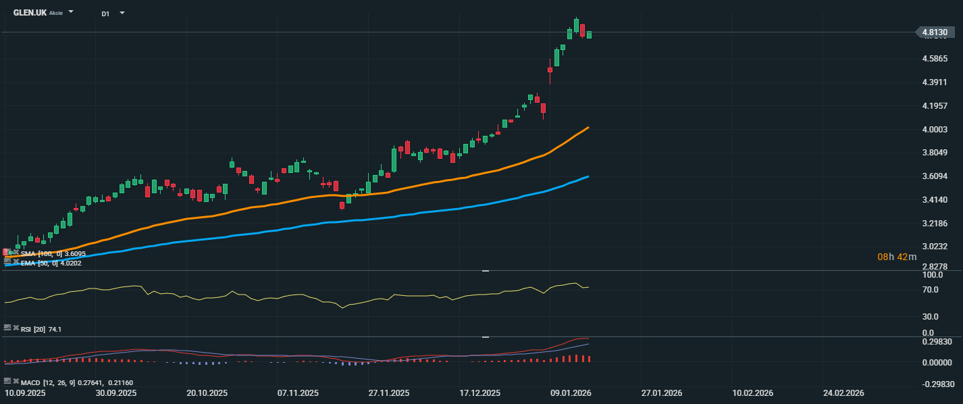The height and width of the screenshot is (404, 963).
Task: Remove the SMA indicator with its X icon
Action: (x=16, y=252)
